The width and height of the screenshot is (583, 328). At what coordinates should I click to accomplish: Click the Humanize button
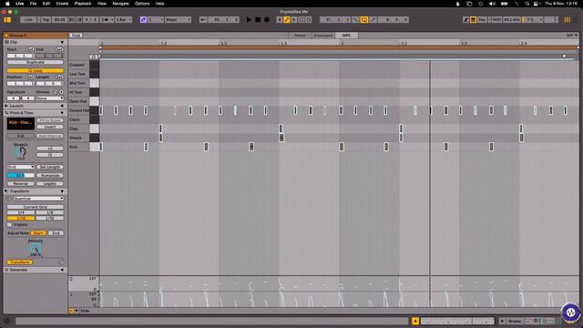tap(50, 176)
